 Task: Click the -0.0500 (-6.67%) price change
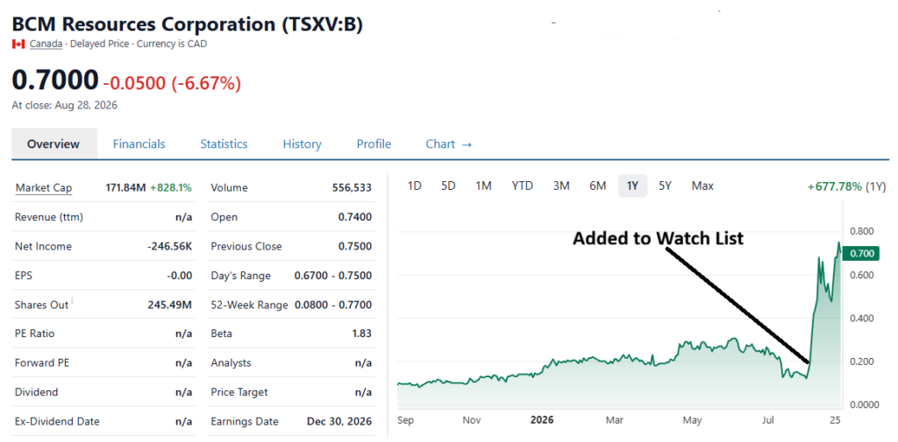172,83
